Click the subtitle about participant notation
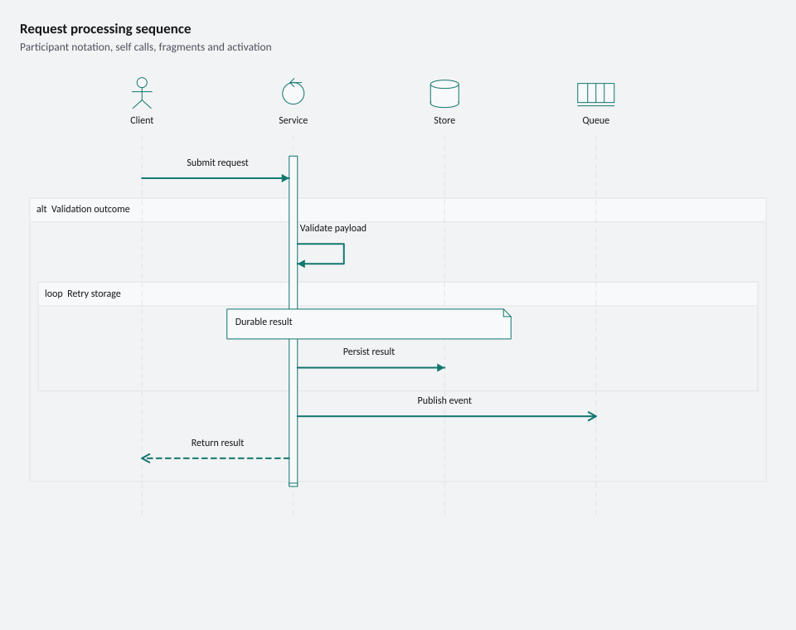This screenshot has width=796, height=630. point(146,46)
